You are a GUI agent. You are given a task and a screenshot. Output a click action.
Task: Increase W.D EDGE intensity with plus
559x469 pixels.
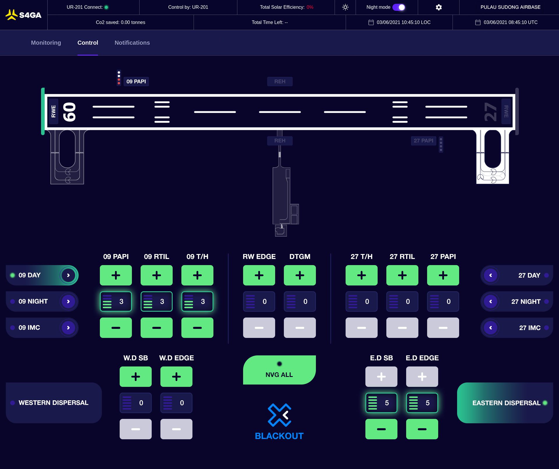pos(176,377)
